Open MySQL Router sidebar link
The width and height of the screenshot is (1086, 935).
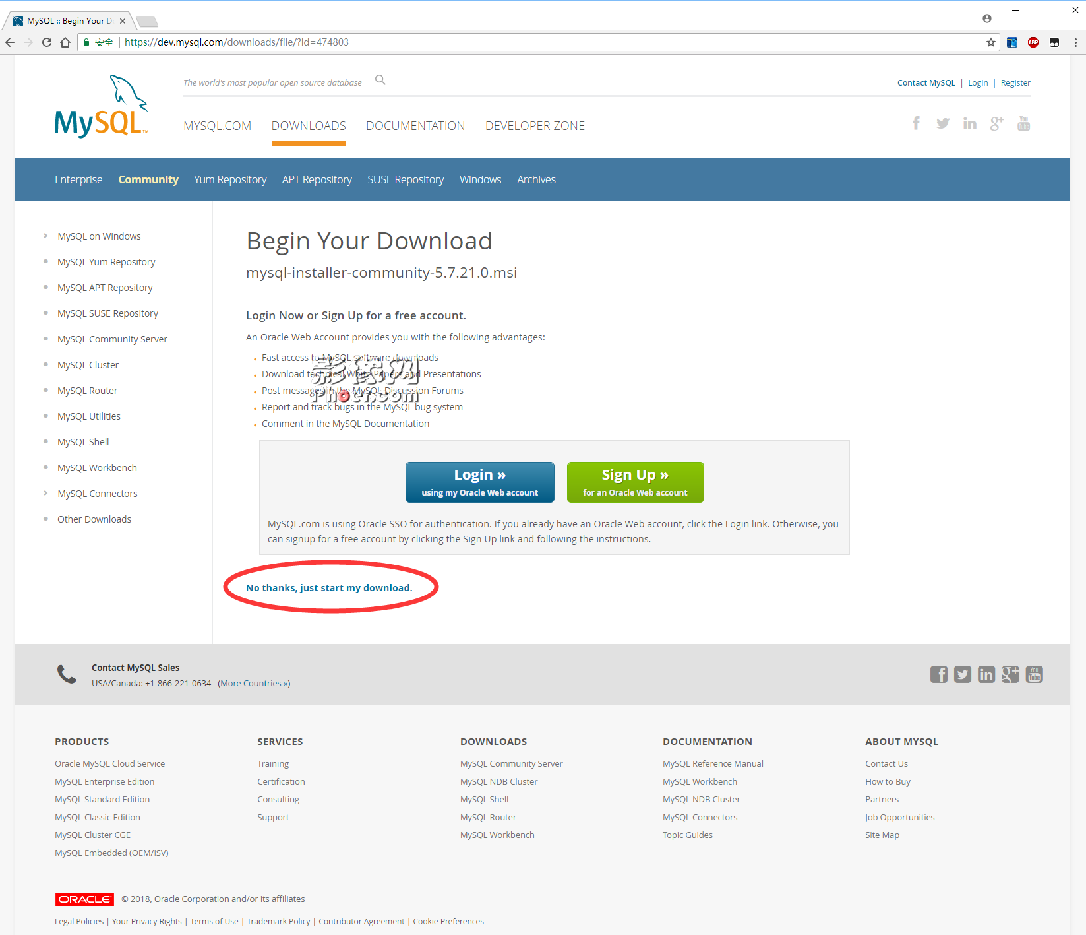(87, 391)
